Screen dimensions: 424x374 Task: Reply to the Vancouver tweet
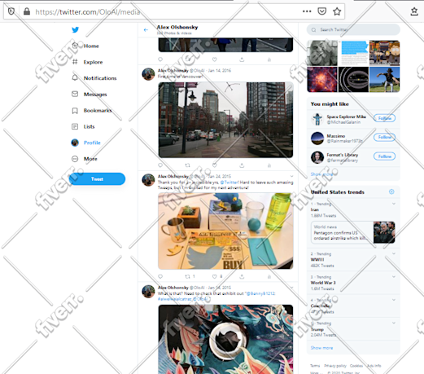(x=160, y=165)
